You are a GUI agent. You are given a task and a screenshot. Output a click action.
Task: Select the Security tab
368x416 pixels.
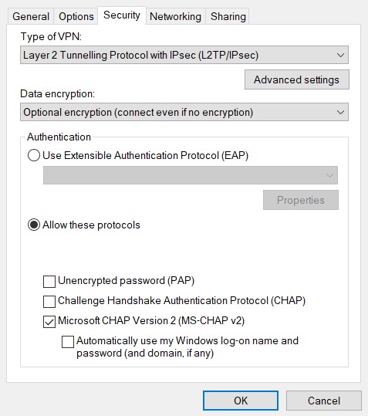pos(122,15)
